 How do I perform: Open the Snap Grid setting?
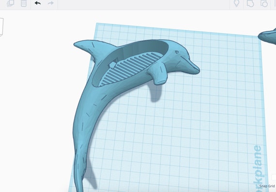pos(267,186)
